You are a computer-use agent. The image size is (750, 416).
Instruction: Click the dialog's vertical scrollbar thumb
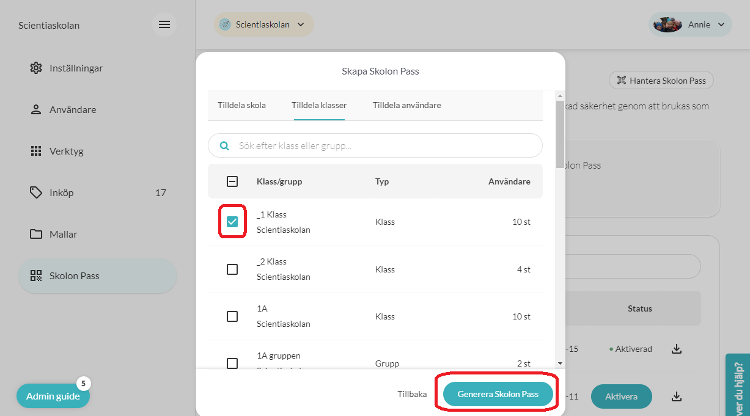[x=560, y=134]
